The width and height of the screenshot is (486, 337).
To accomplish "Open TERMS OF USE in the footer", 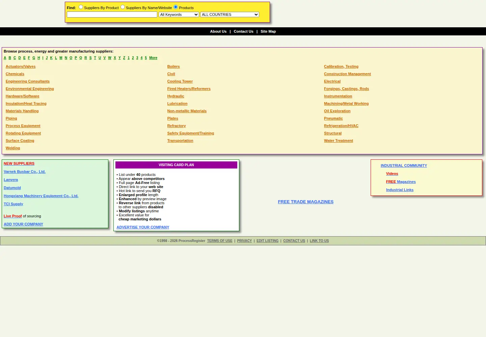I will (x=220, y=241).
